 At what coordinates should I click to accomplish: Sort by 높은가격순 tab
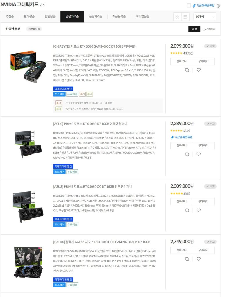(x=96, y=17)
